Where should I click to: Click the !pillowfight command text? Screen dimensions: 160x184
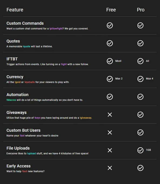[56, 29]
